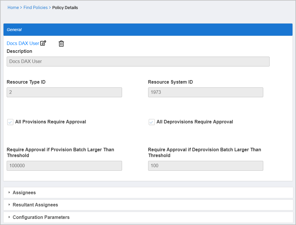Screen dimensions: 296x225
Task: Toggle the All Provisions Require Approval checkbox
Action: click(x=10, y=122)
